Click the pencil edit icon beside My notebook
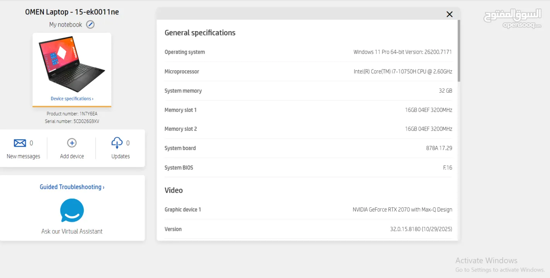The width and height of the screenshot is (550, 278). (90, 25)
